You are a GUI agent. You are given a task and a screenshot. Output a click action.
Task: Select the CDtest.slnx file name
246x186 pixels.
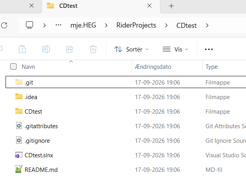(x=39, y=155)
